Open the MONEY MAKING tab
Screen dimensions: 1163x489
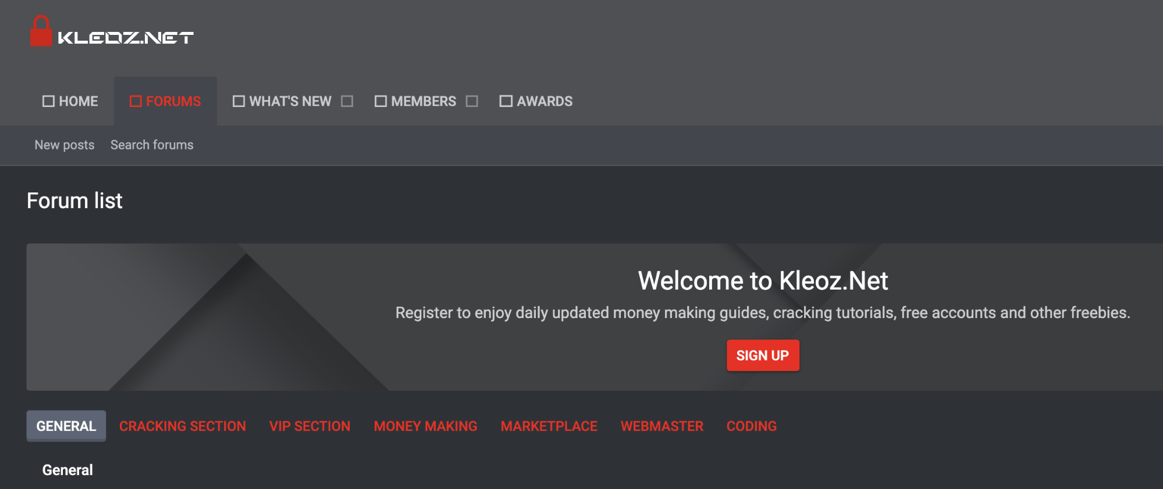tap(425, 426)
